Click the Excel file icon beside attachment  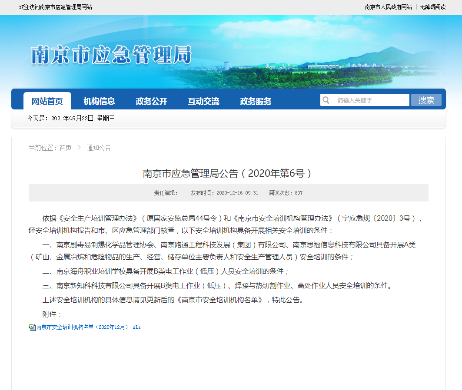[x=32, y=327]
